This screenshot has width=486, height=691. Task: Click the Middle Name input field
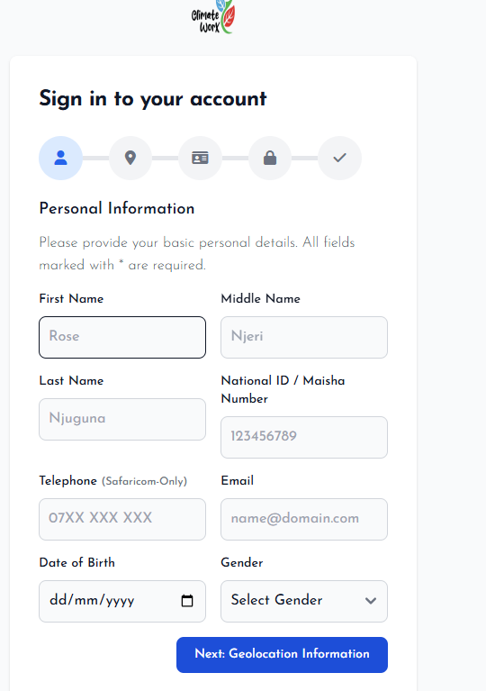[304, 337]
